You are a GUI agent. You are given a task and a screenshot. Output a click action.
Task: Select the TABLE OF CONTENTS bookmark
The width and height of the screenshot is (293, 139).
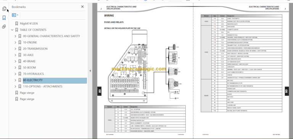[33, 30]
